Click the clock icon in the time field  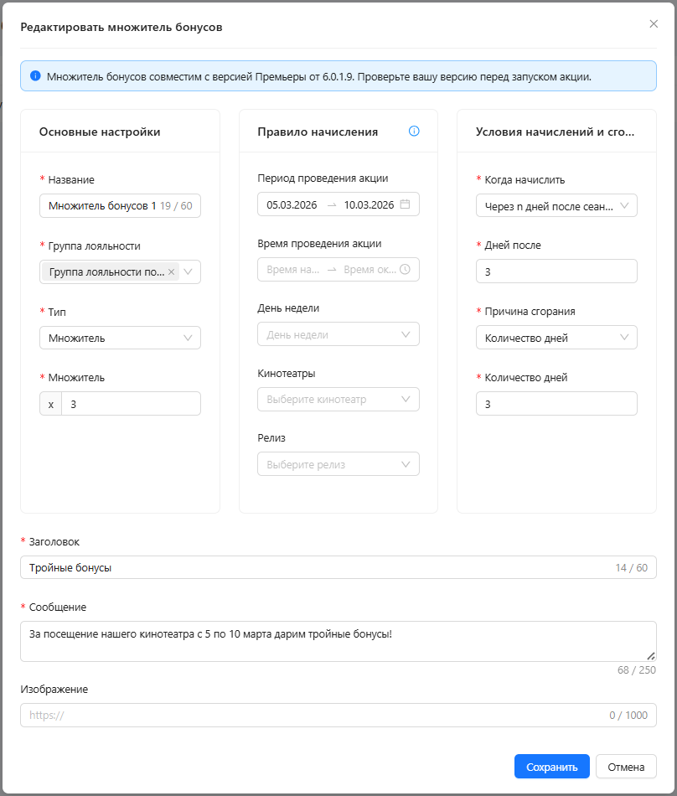[x=406, y=270]
